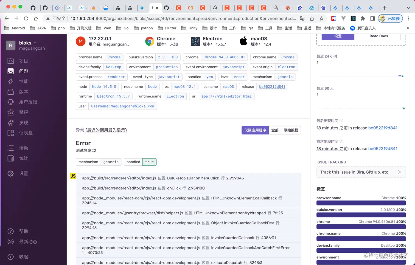Open release be052219d841 under 最后出现时间
415x265 pixels.
[x=383, y=128]
